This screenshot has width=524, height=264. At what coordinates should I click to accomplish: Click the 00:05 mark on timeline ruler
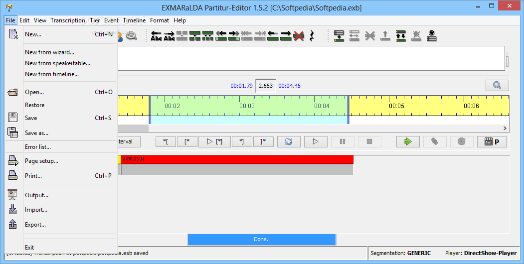[396, 106]
